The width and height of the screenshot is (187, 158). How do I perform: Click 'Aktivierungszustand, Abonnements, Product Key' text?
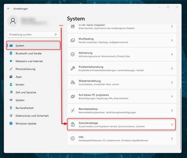[104, 56]
